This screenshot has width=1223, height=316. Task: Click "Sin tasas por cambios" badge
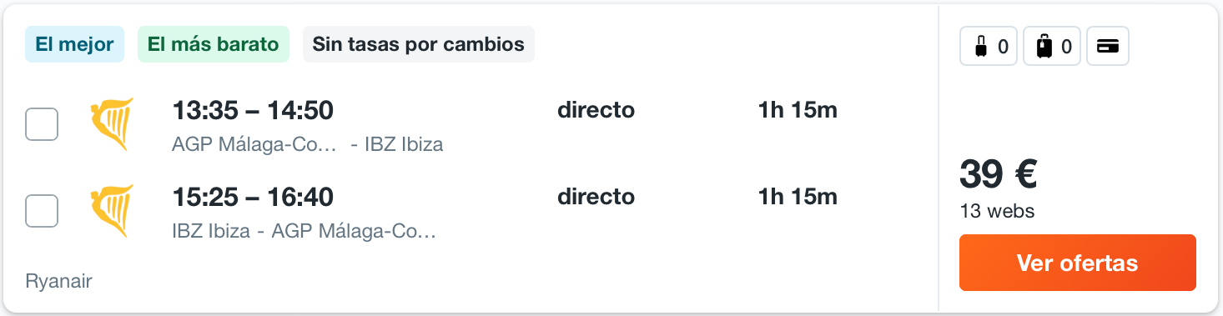[x=419, y=44]
